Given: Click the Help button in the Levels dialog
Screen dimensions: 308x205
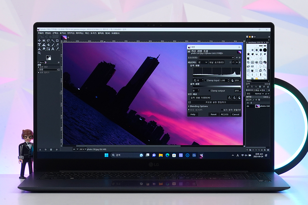Looking at the screenshot, I should tap(193, 114).
